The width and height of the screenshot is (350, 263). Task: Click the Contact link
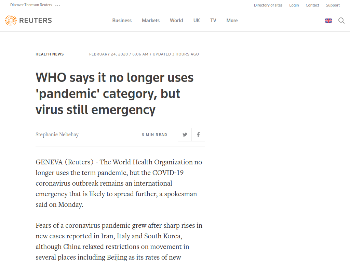pos(312,5)
